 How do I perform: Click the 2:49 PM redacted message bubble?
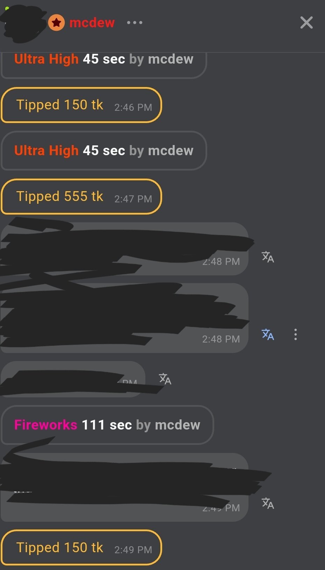point(124,487)
